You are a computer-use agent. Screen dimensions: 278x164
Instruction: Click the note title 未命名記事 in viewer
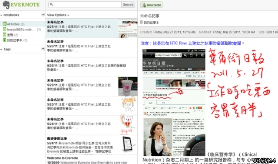pyautogui.click(x=149, y=16)
